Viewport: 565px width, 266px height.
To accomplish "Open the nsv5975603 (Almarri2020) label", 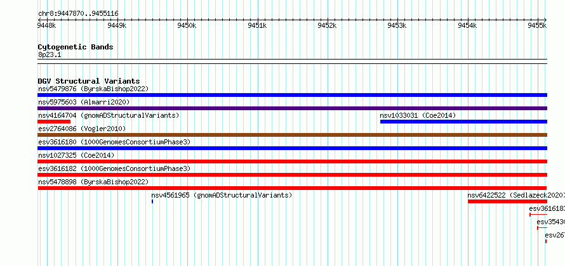I will pyautogui.click(x=84, y=102).
